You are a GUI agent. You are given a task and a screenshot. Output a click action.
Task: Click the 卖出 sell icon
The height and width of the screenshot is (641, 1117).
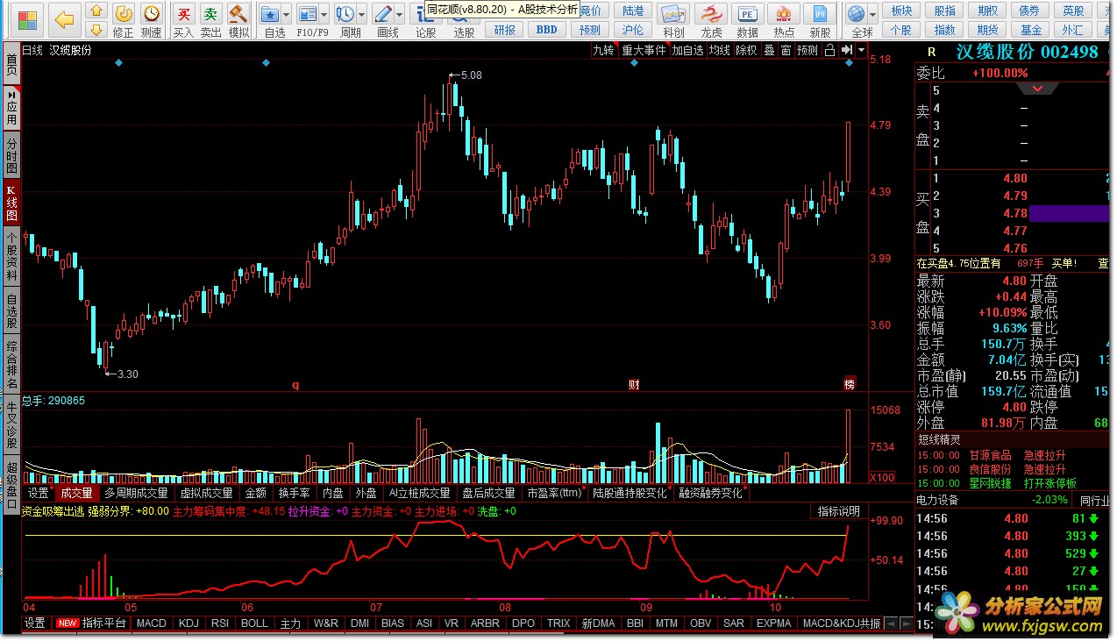click(210, 13)
